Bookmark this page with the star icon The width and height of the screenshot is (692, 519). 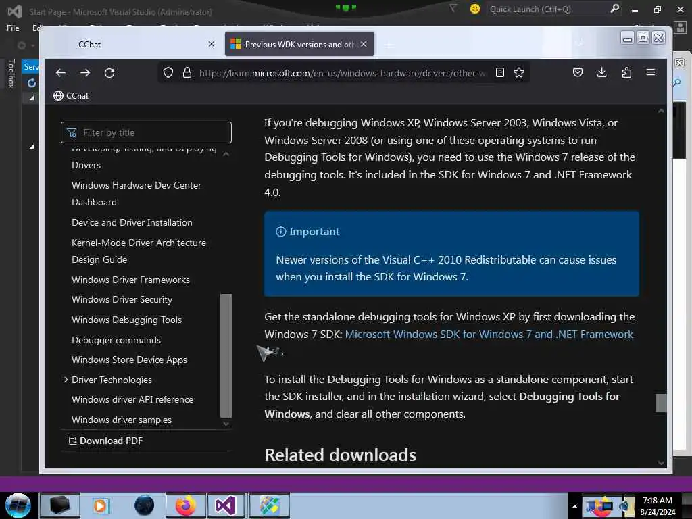(x=519, y=72)
